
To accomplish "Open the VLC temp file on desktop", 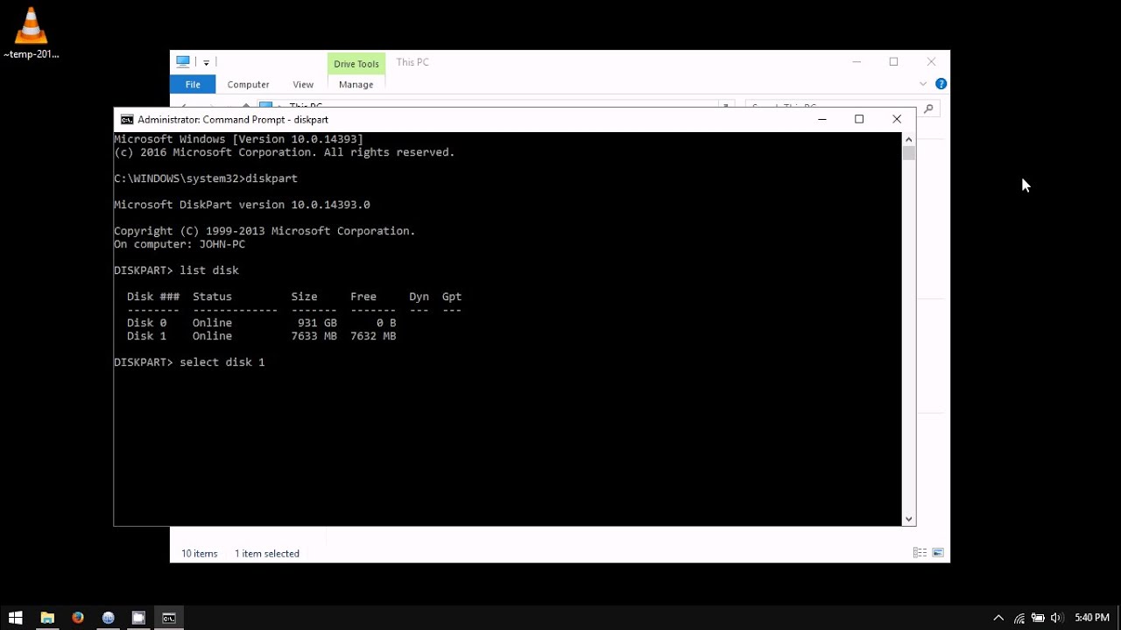I will 31,32.
